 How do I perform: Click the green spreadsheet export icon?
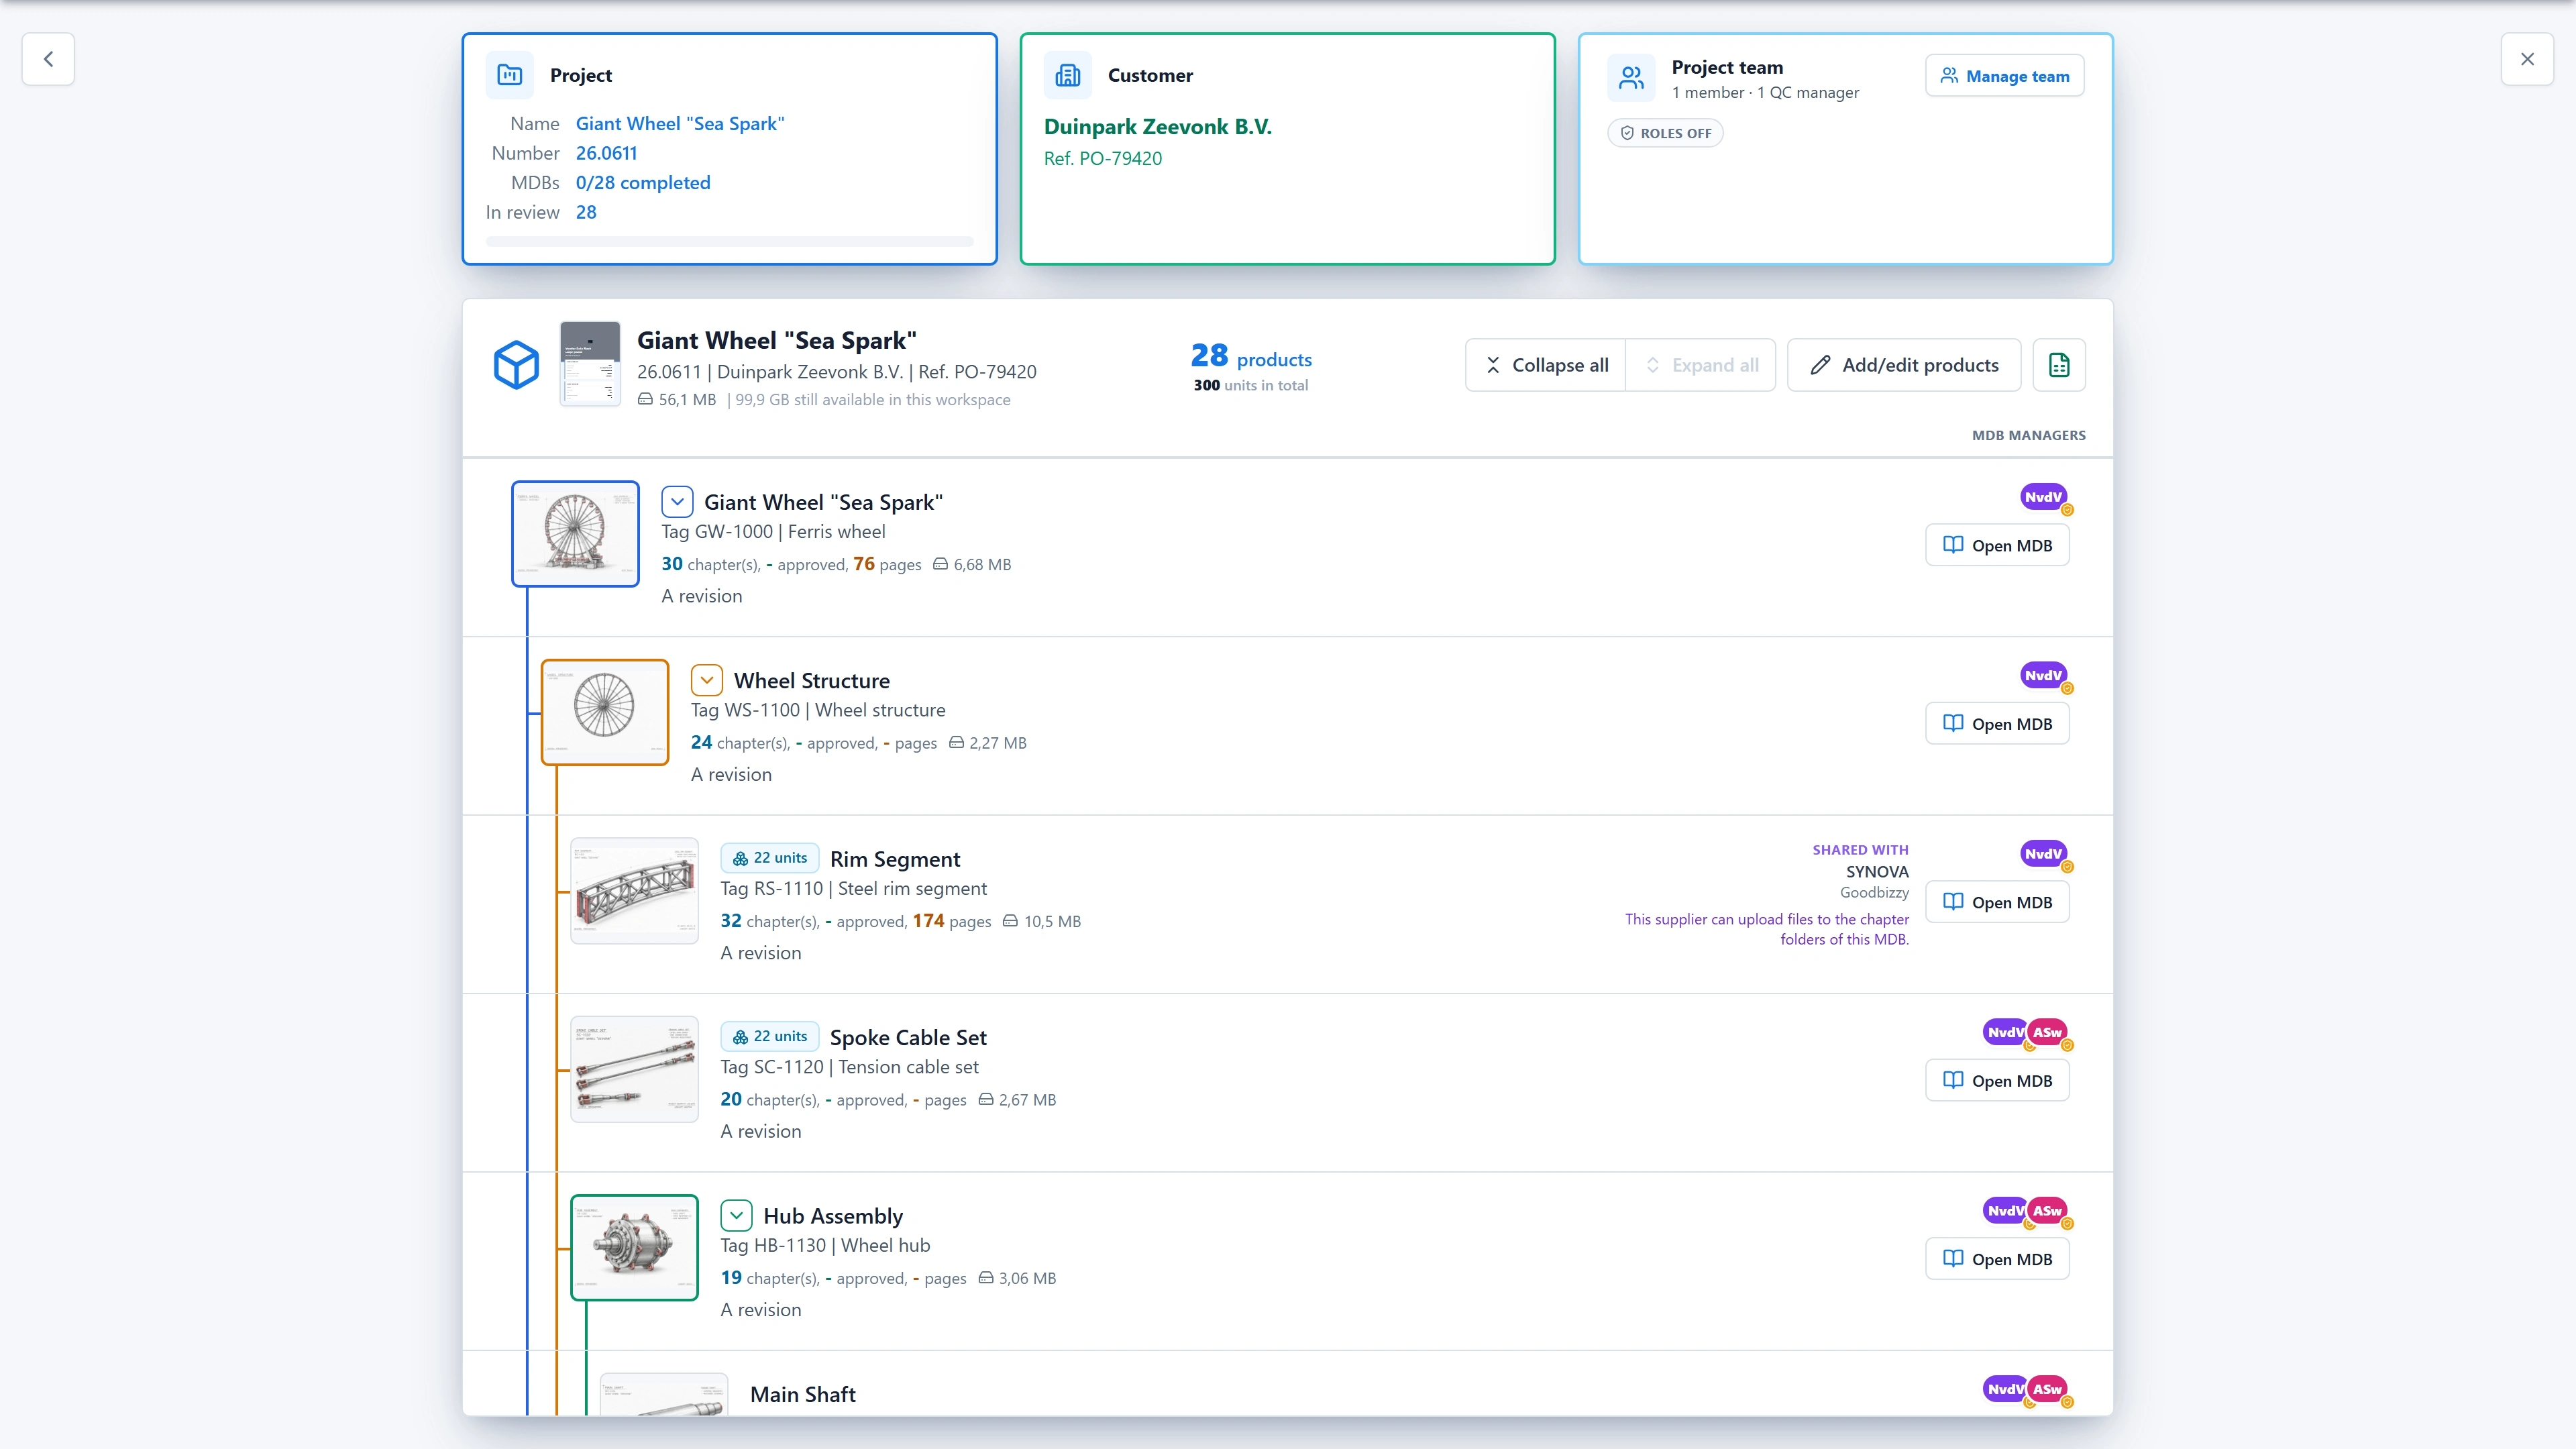pos(2059,365)
